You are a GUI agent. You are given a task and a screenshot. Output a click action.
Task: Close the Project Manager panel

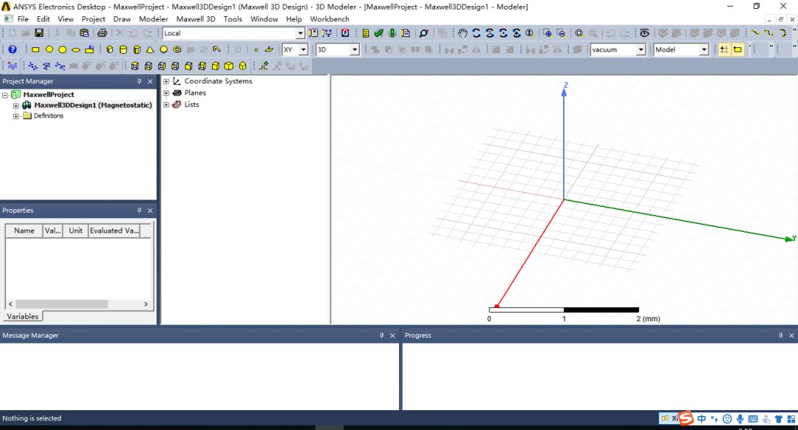click(x=150, y=81)
